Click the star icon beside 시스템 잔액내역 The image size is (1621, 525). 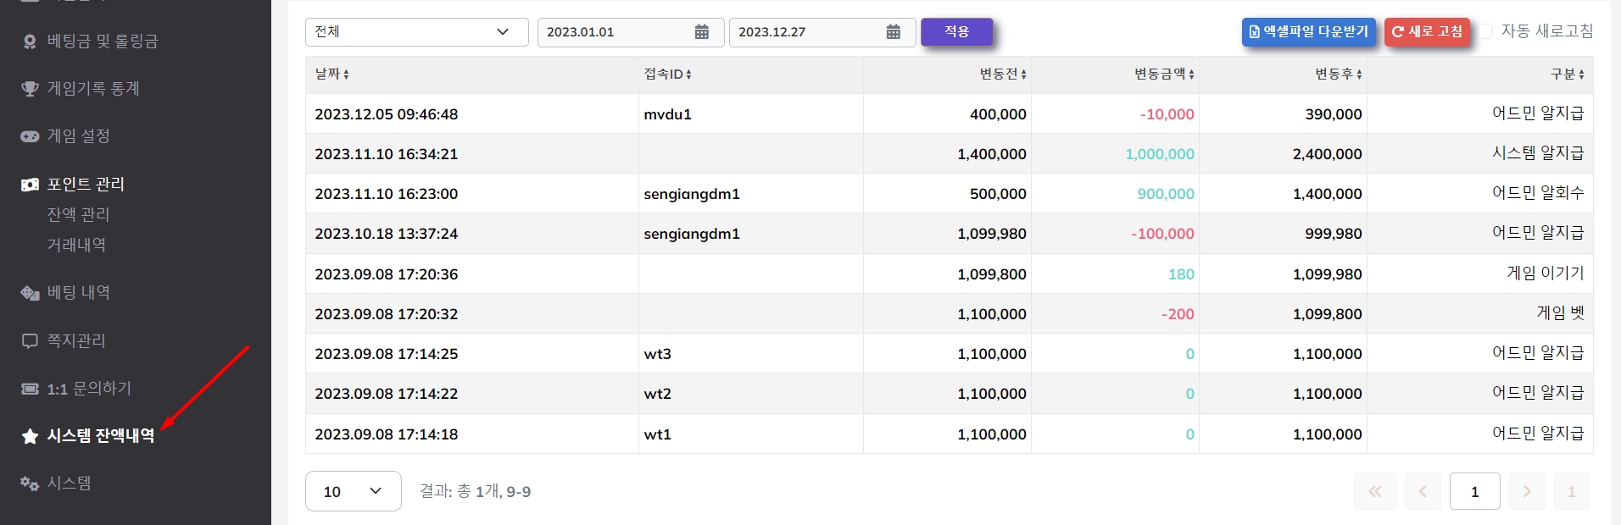30,436
